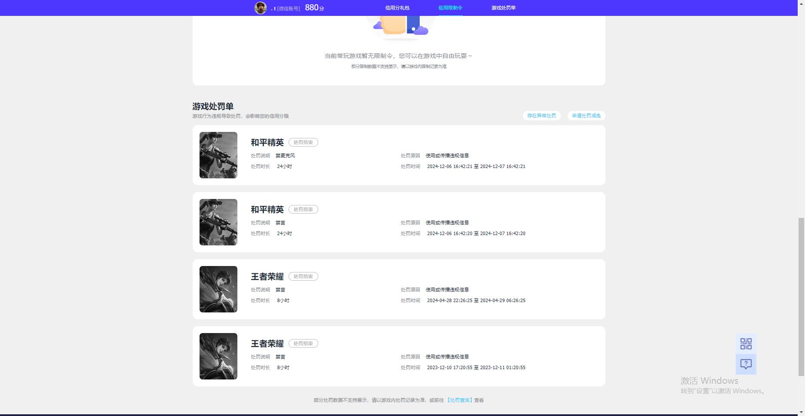The height and width of the screenshot is (416, 805).
Task: Click 和平精英 thumbnail for 24小时 禁言 record
Action: coord(218,222)
